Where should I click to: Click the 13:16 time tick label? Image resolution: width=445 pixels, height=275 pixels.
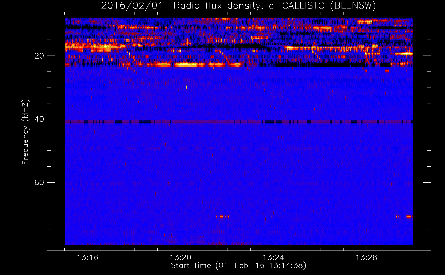tap(87, 258)
